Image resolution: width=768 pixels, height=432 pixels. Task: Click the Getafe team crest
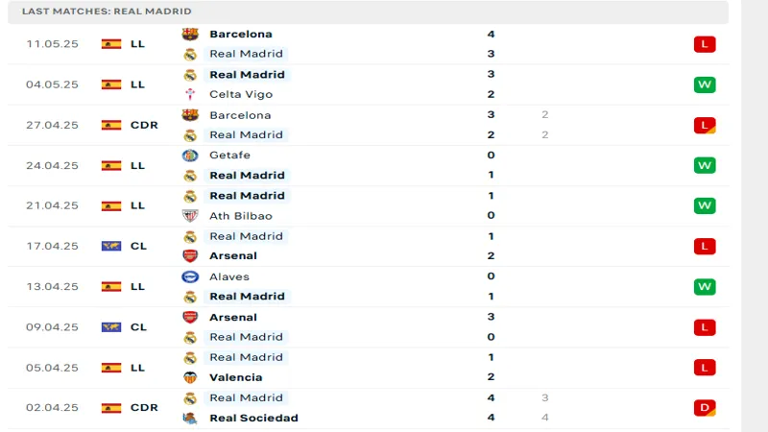click(x=190, y=156)
